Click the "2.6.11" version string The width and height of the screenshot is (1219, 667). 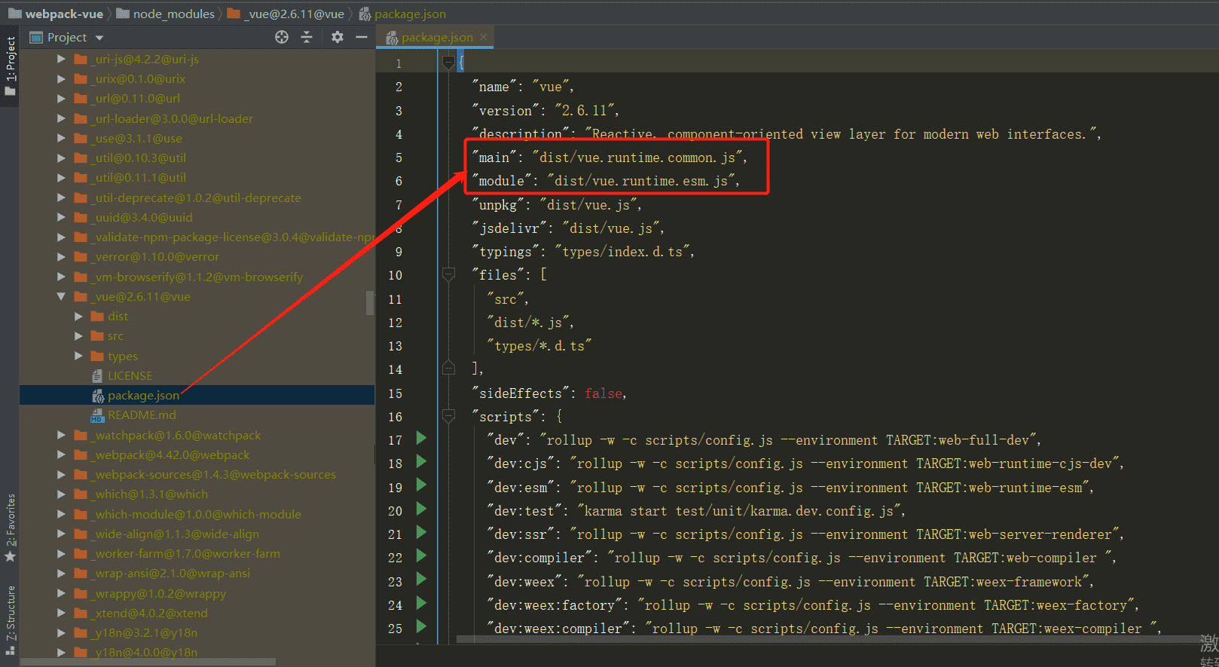point(585,111)
